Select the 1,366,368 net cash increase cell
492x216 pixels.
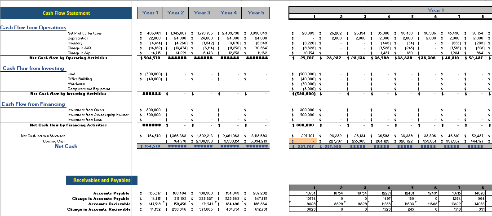tap(176, 136)
